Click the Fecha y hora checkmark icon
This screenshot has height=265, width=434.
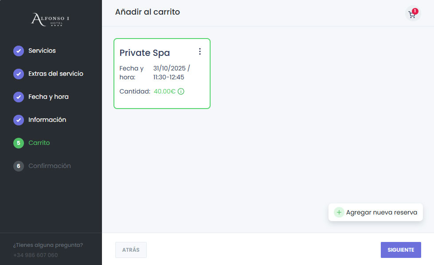[19, 97]
